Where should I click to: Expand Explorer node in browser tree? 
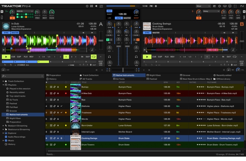coord(3,133)
